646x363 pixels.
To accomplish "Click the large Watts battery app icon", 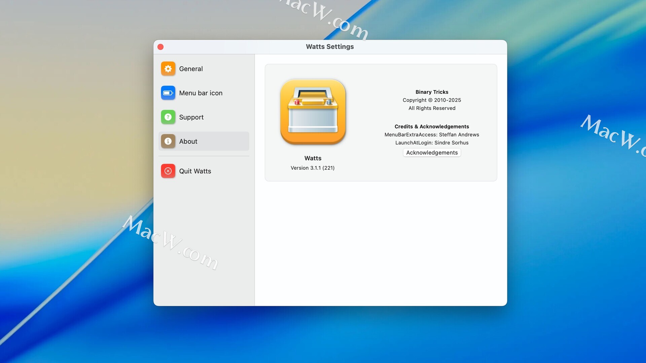I will point(313,112).
